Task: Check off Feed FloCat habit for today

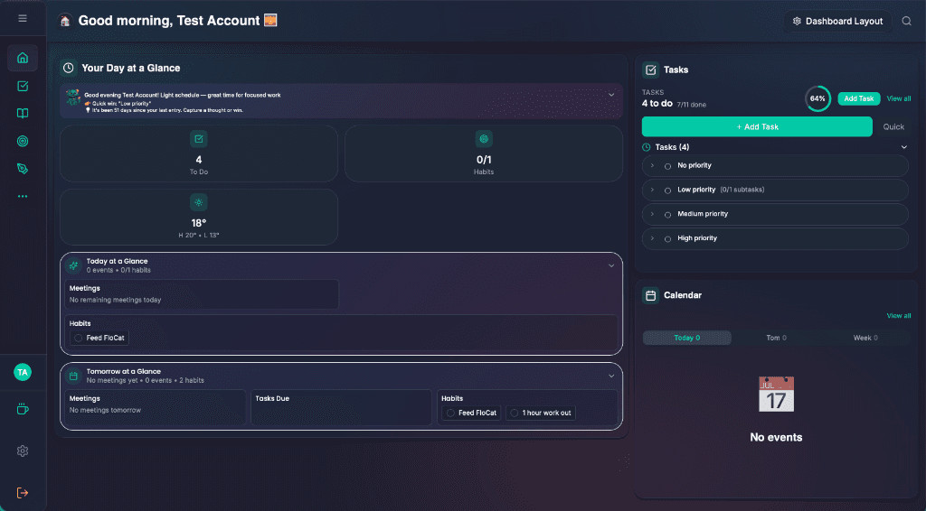Action: click(78, 338)
